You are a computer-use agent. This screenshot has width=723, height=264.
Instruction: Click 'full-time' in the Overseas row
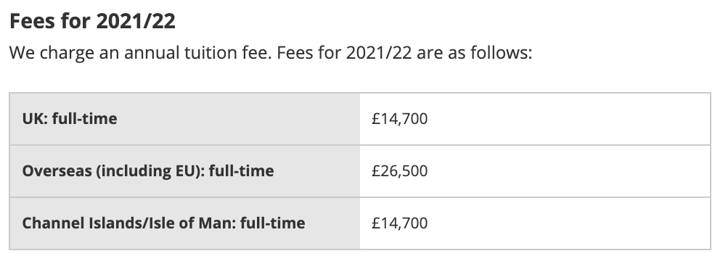pyautogui.click(x=241, y=171)
